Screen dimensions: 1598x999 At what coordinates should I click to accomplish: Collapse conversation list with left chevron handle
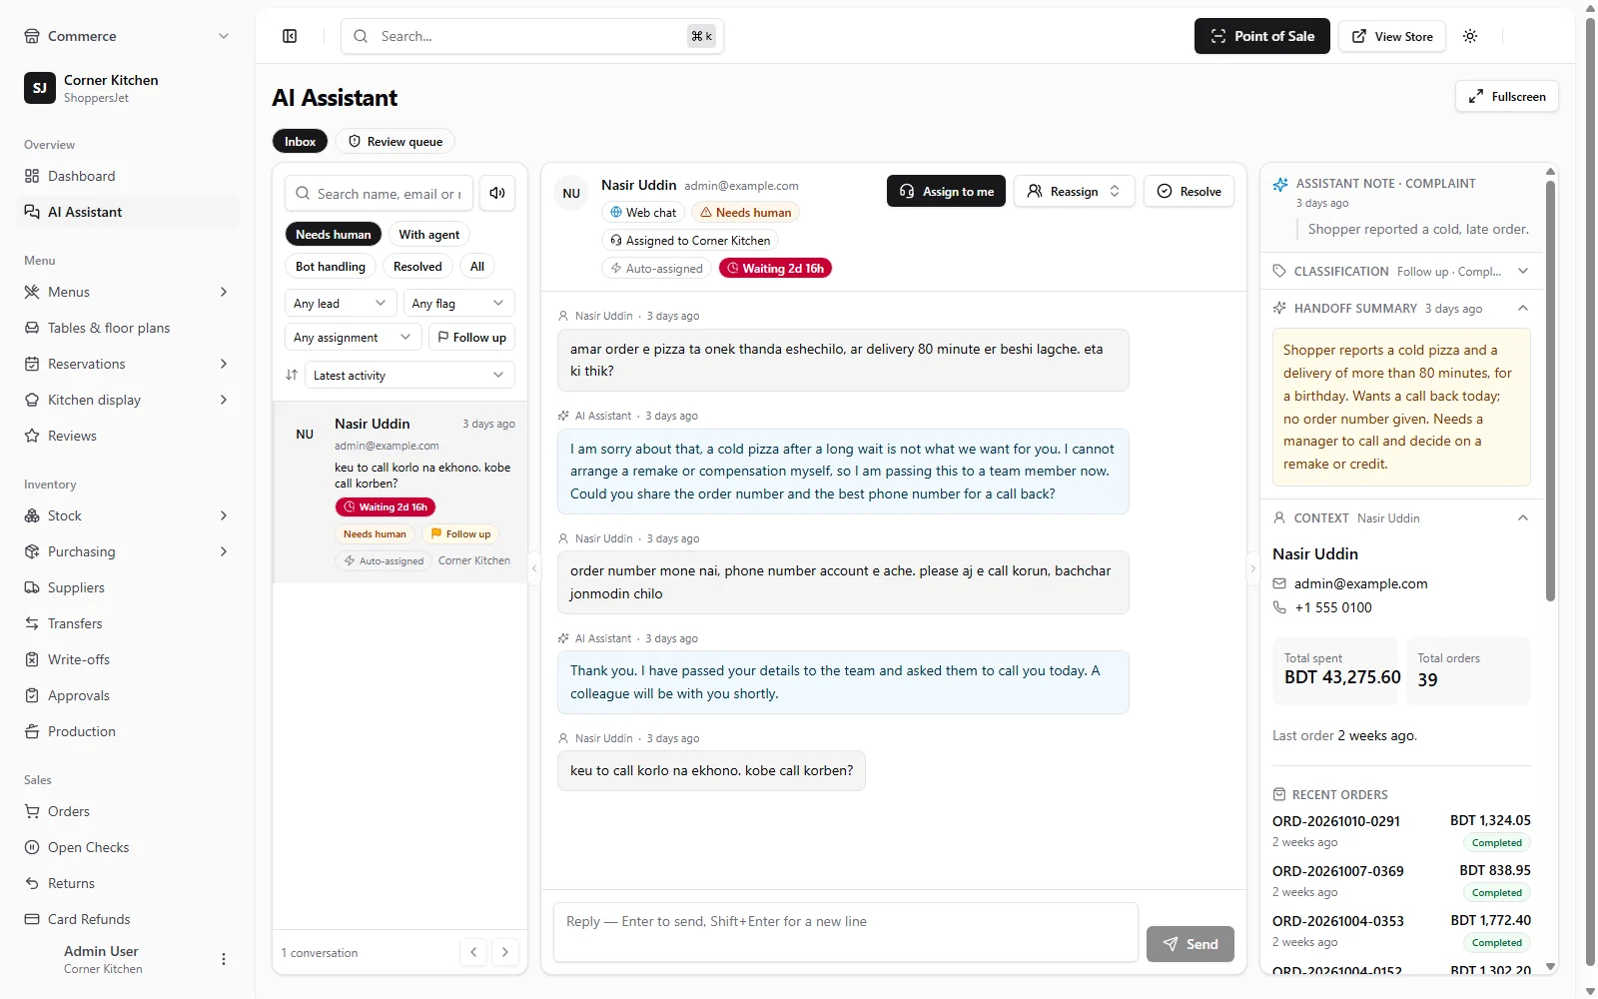pos(534,568)
